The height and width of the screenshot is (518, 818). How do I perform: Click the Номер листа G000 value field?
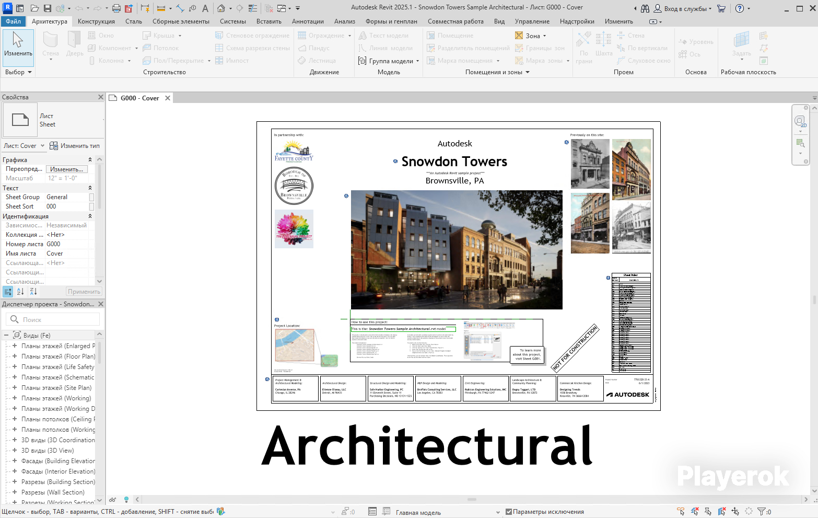click(67, 244)
